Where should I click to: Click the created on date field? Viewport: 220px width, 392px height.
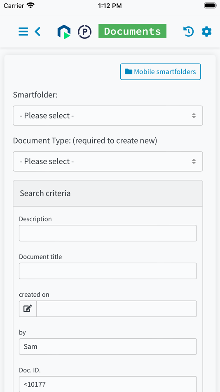(117, 309)
